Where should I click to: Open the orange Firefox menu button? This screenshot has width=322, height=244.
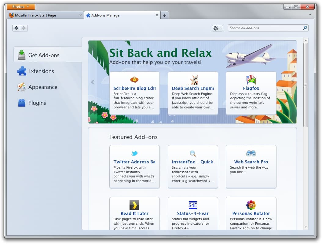tap(21, 7)
